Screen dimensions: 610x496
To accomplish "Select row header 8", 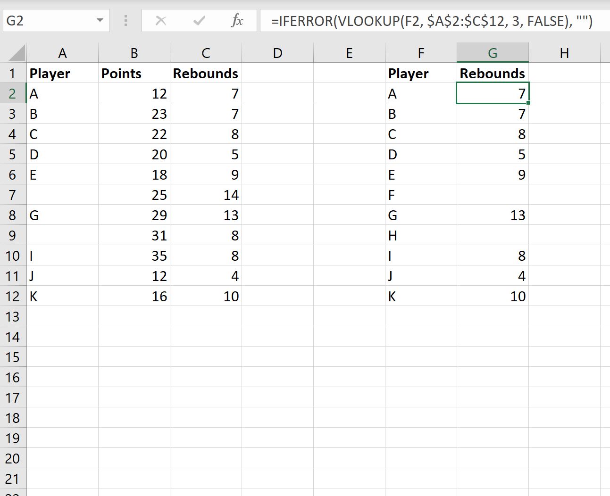I will coord(13,215).
